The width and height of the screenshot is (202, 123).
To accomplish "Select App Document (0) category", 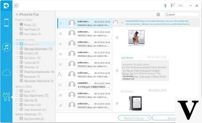I will 34,119.
